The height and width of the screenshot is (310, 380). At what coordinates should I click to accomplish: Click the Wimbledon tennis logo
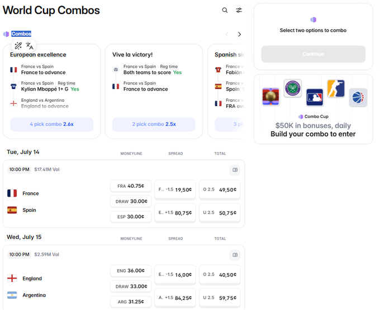click(x=293, y=88)
